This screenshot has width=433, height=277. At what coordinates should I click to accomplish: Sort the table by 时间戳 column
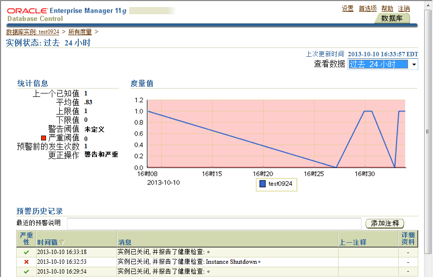point(47,242)
